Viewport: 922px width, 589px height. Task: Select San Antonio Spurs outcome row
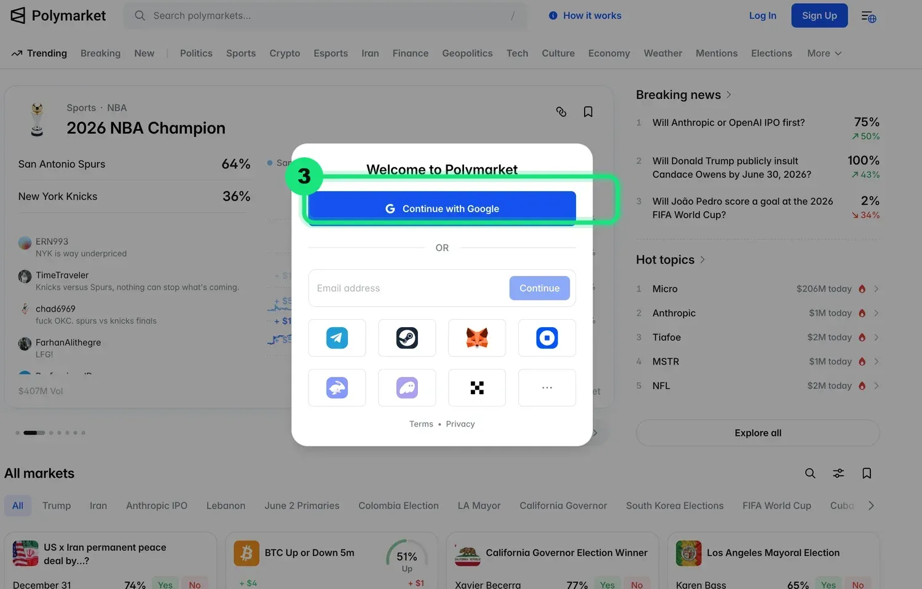tap(134, 164)
